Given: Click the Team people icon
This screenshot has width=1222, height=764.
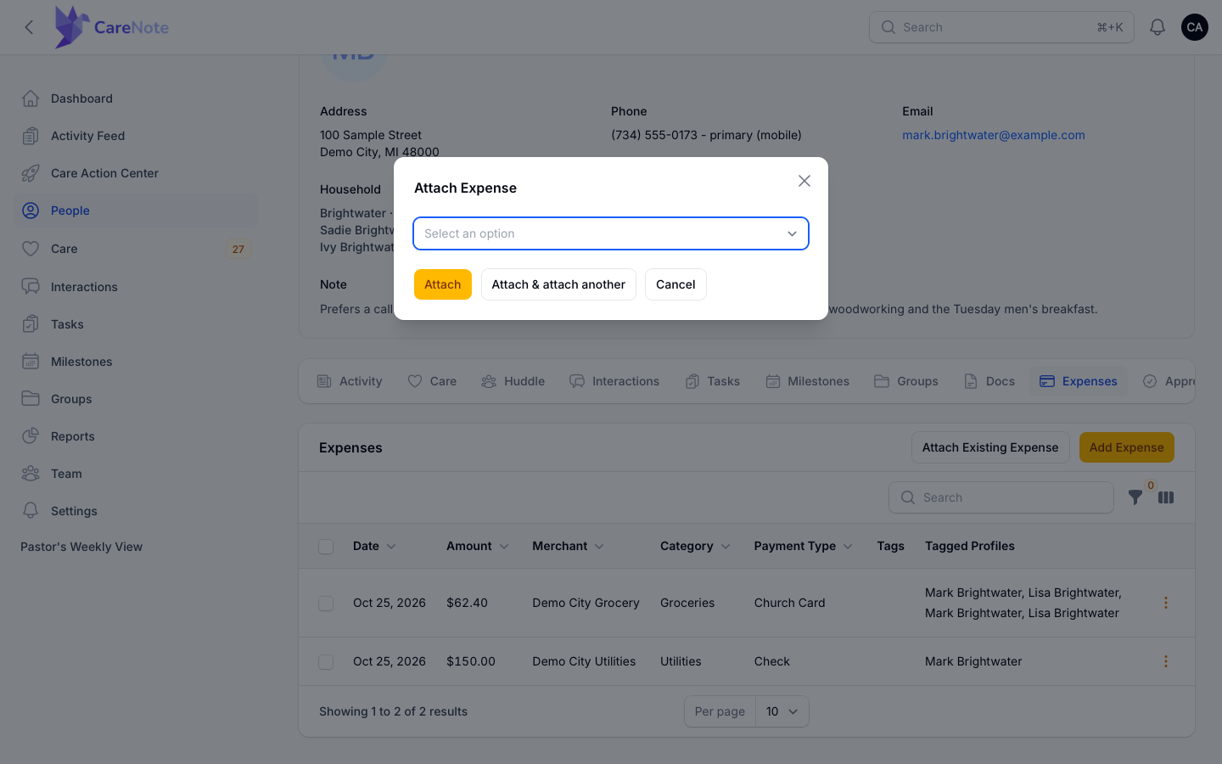Looking at the screenshot, I should tap(31, 474).
